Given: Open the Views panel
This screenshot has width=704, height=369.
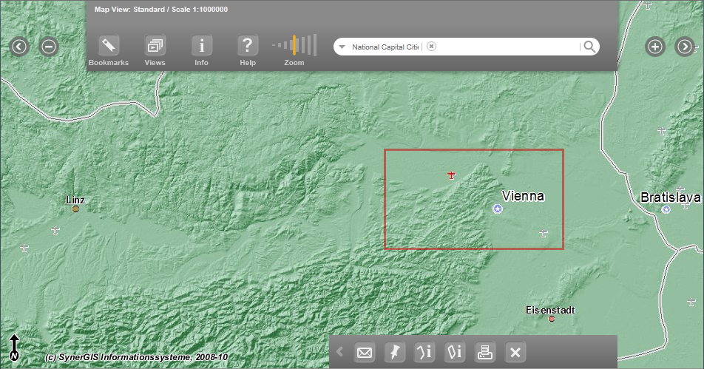Looking at the screenshot, I should click(155, 46).
